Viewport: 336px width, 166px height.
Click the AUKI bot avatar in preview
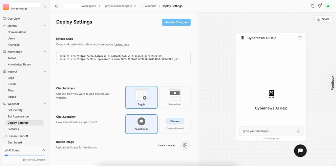click(271, 93)
